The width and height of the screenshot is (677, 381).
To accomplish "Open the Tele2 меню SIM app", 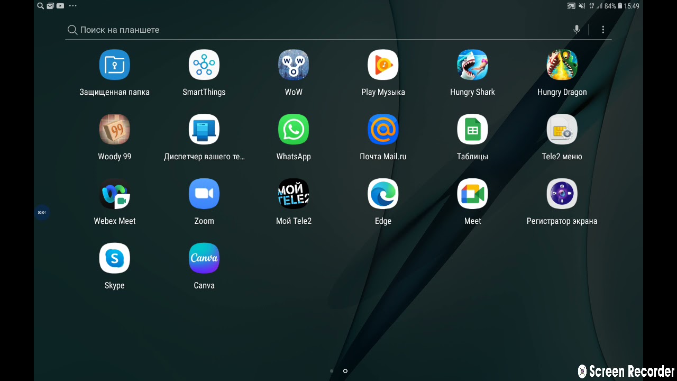I will click(562, 130).
